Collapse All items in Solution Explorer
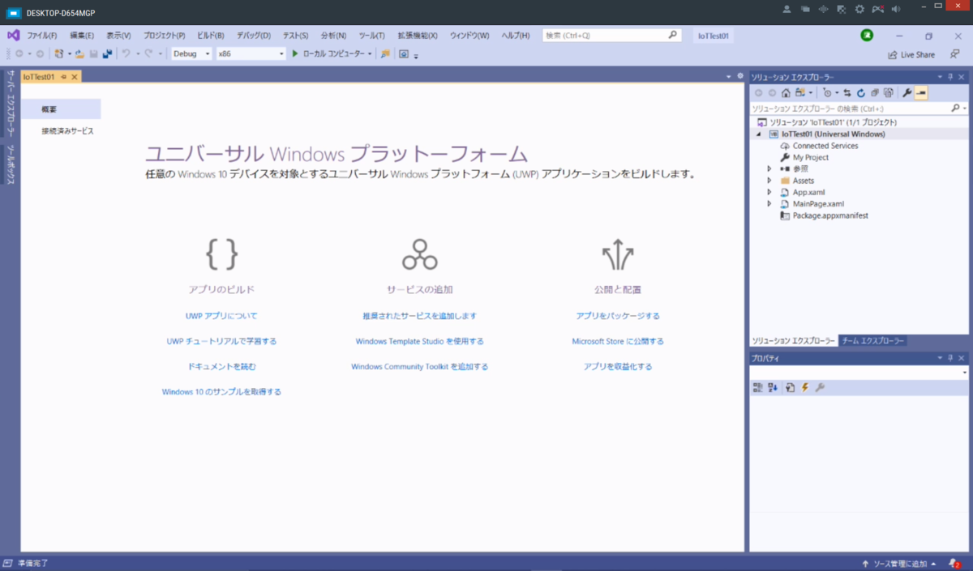This screenshot has width=973, height=571. click(x=874, y=92)
